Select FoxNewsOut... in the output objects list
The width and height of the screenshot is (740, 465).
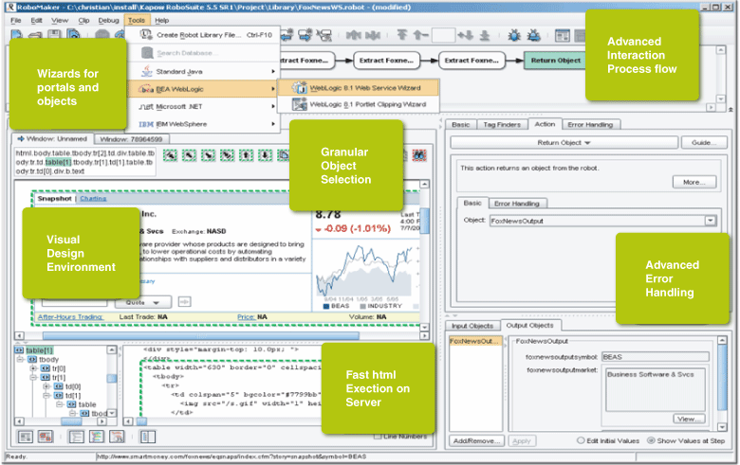475,341
